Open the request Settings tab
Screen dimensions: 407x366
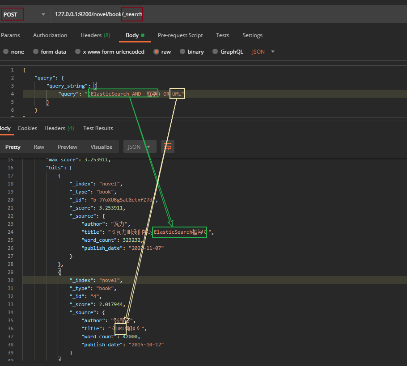pos(252,35)
